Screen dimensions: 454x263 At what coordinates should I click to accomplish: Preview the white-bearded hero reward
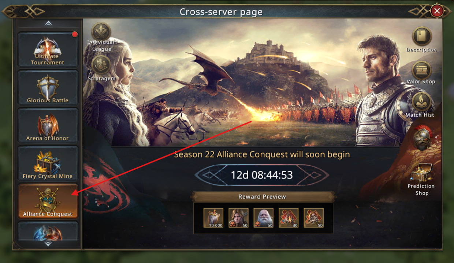pos(263,218)
